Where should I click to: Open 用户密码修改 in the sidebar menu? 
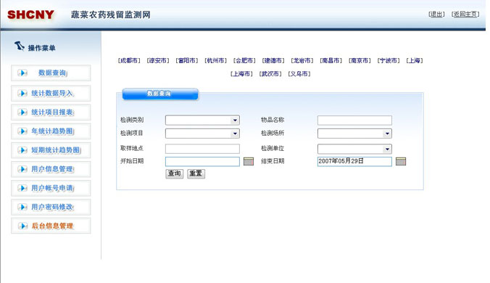[51, 207]
